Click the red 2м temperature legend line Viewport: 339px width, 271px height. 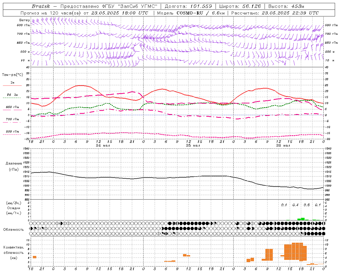point(12,85)
